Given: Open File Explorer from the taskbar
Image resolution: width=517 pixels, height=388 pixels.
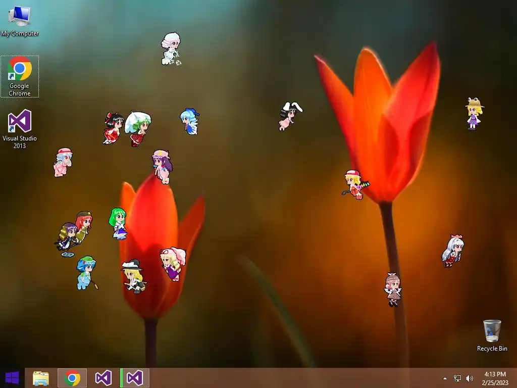Looking at the screenshot, I should coord(41,378).
